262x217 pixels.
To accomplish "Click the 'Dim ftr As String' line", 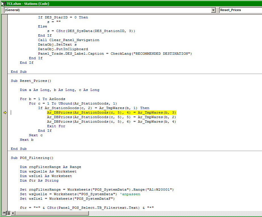I will [x=39, y=180].
